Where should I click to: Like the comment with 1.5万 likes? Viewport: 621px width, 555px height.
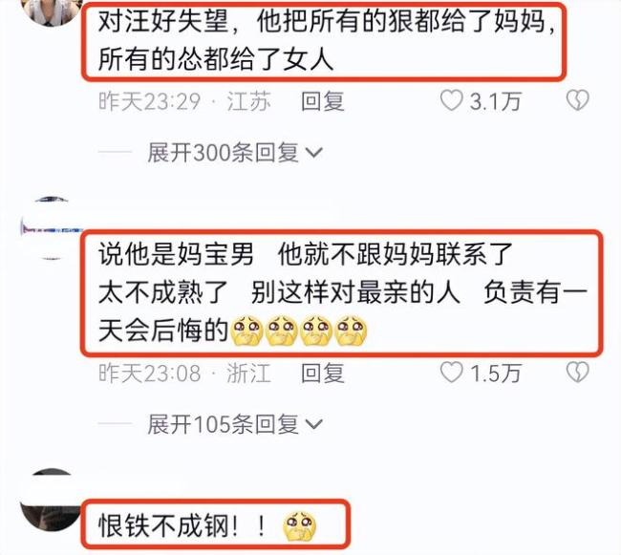coord(452,373)
